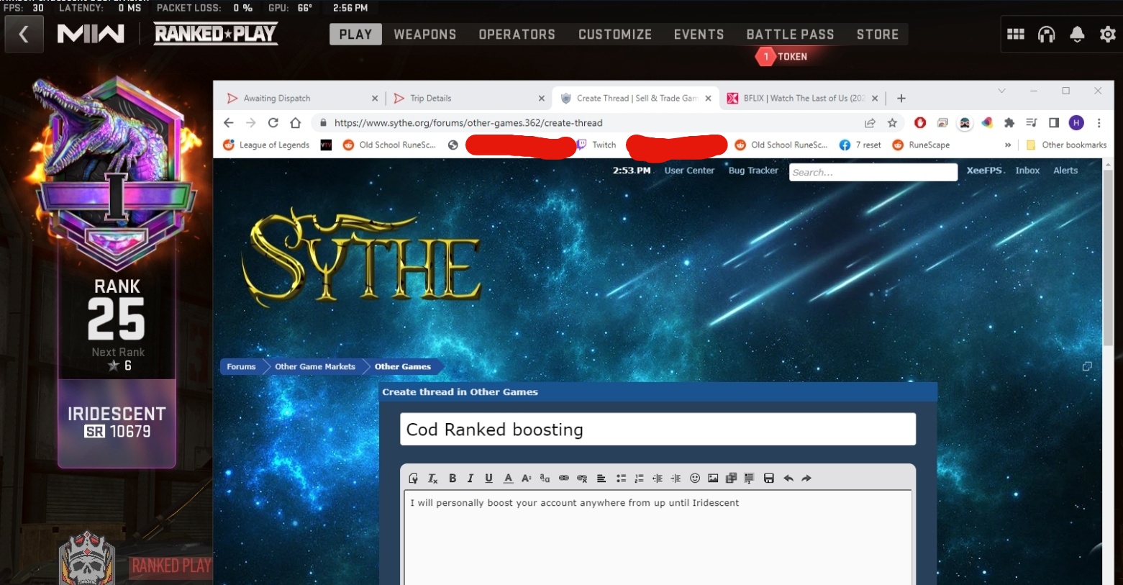Click the save draft floppy disk icon
The width and height of the screenshot is (1123, 585).
(x=768, y=479)
